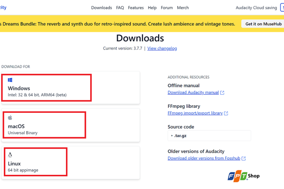
Task: Click external link icon beside Audacity manual
Action: tap(222, 93)
